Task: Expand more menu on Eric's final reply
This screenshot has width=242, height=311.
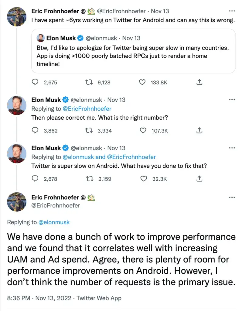Action: (232, 198)
